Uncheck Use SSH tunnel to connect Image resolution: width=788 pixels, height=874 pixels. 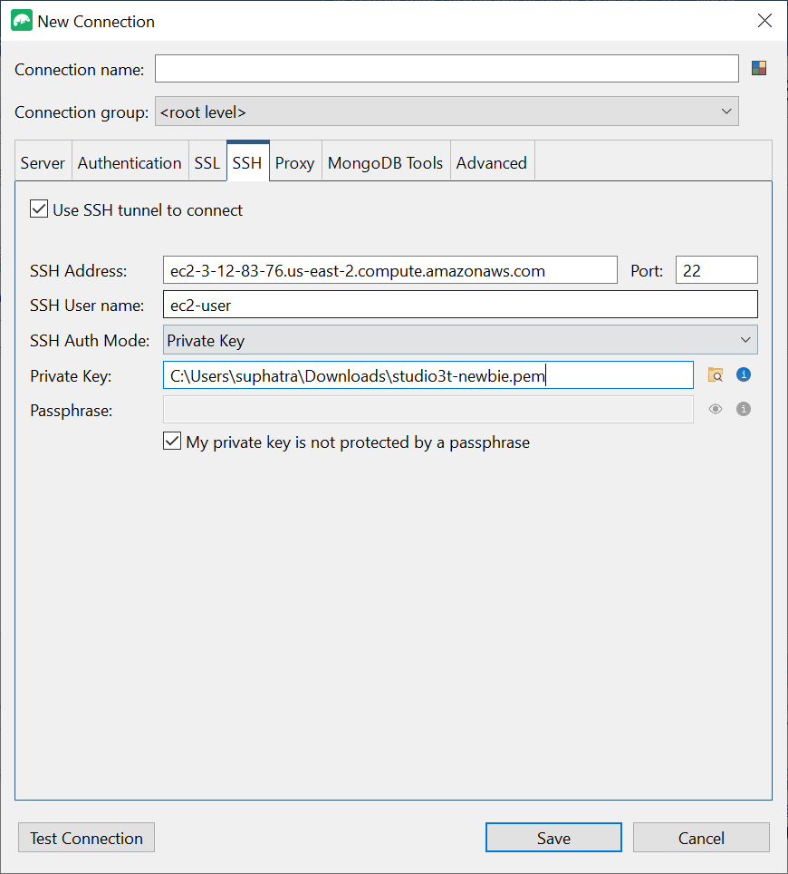tap(38, 209)
